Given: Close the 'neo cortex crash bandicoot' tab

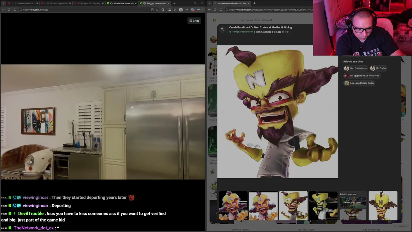Looking at the screenshot, I should (249, 3).
